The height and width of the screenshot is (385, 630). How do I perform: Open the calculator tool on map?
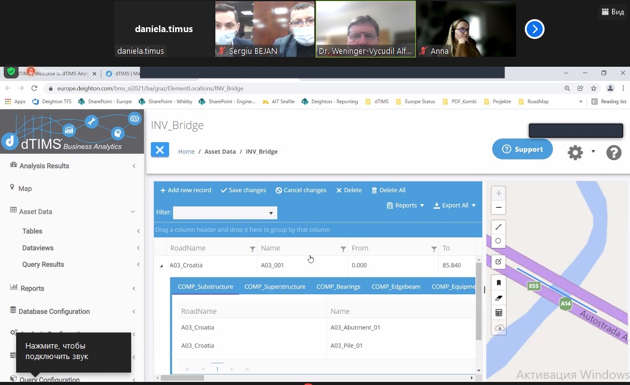click(x=499, y=313)
